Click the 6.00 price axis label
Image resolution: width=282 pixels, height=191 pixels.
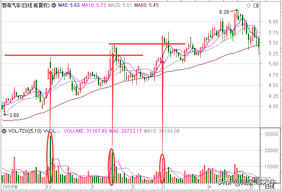pyautogui.click(x=274, y=22)
